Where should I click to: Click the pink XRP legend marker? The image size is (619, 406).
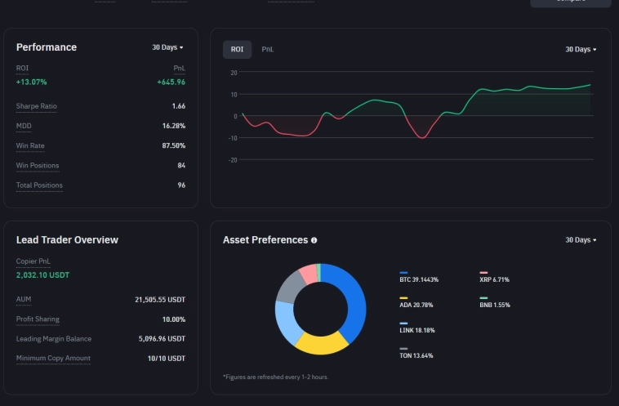point(483,273)
